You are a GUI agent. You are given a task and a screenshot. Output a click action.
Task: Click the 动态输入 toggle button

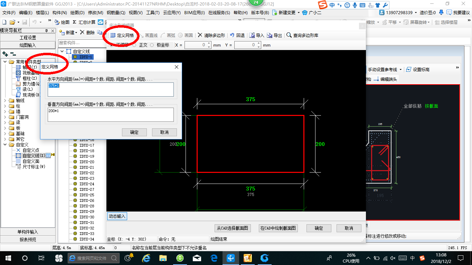117,216
